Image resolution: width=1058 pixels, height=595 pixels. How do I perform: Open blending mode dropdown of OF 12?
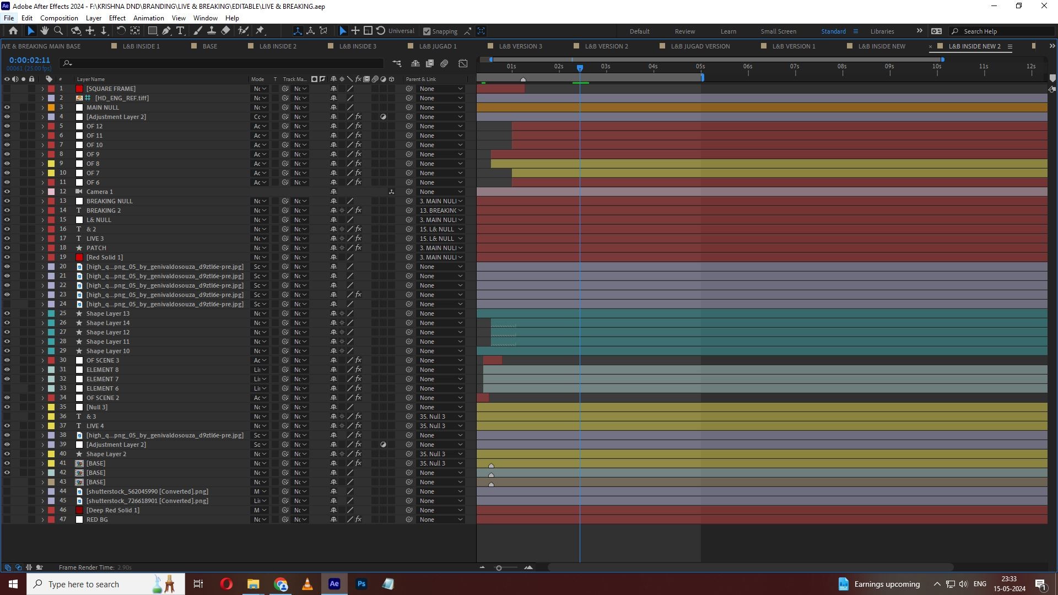tap(260, 126)
